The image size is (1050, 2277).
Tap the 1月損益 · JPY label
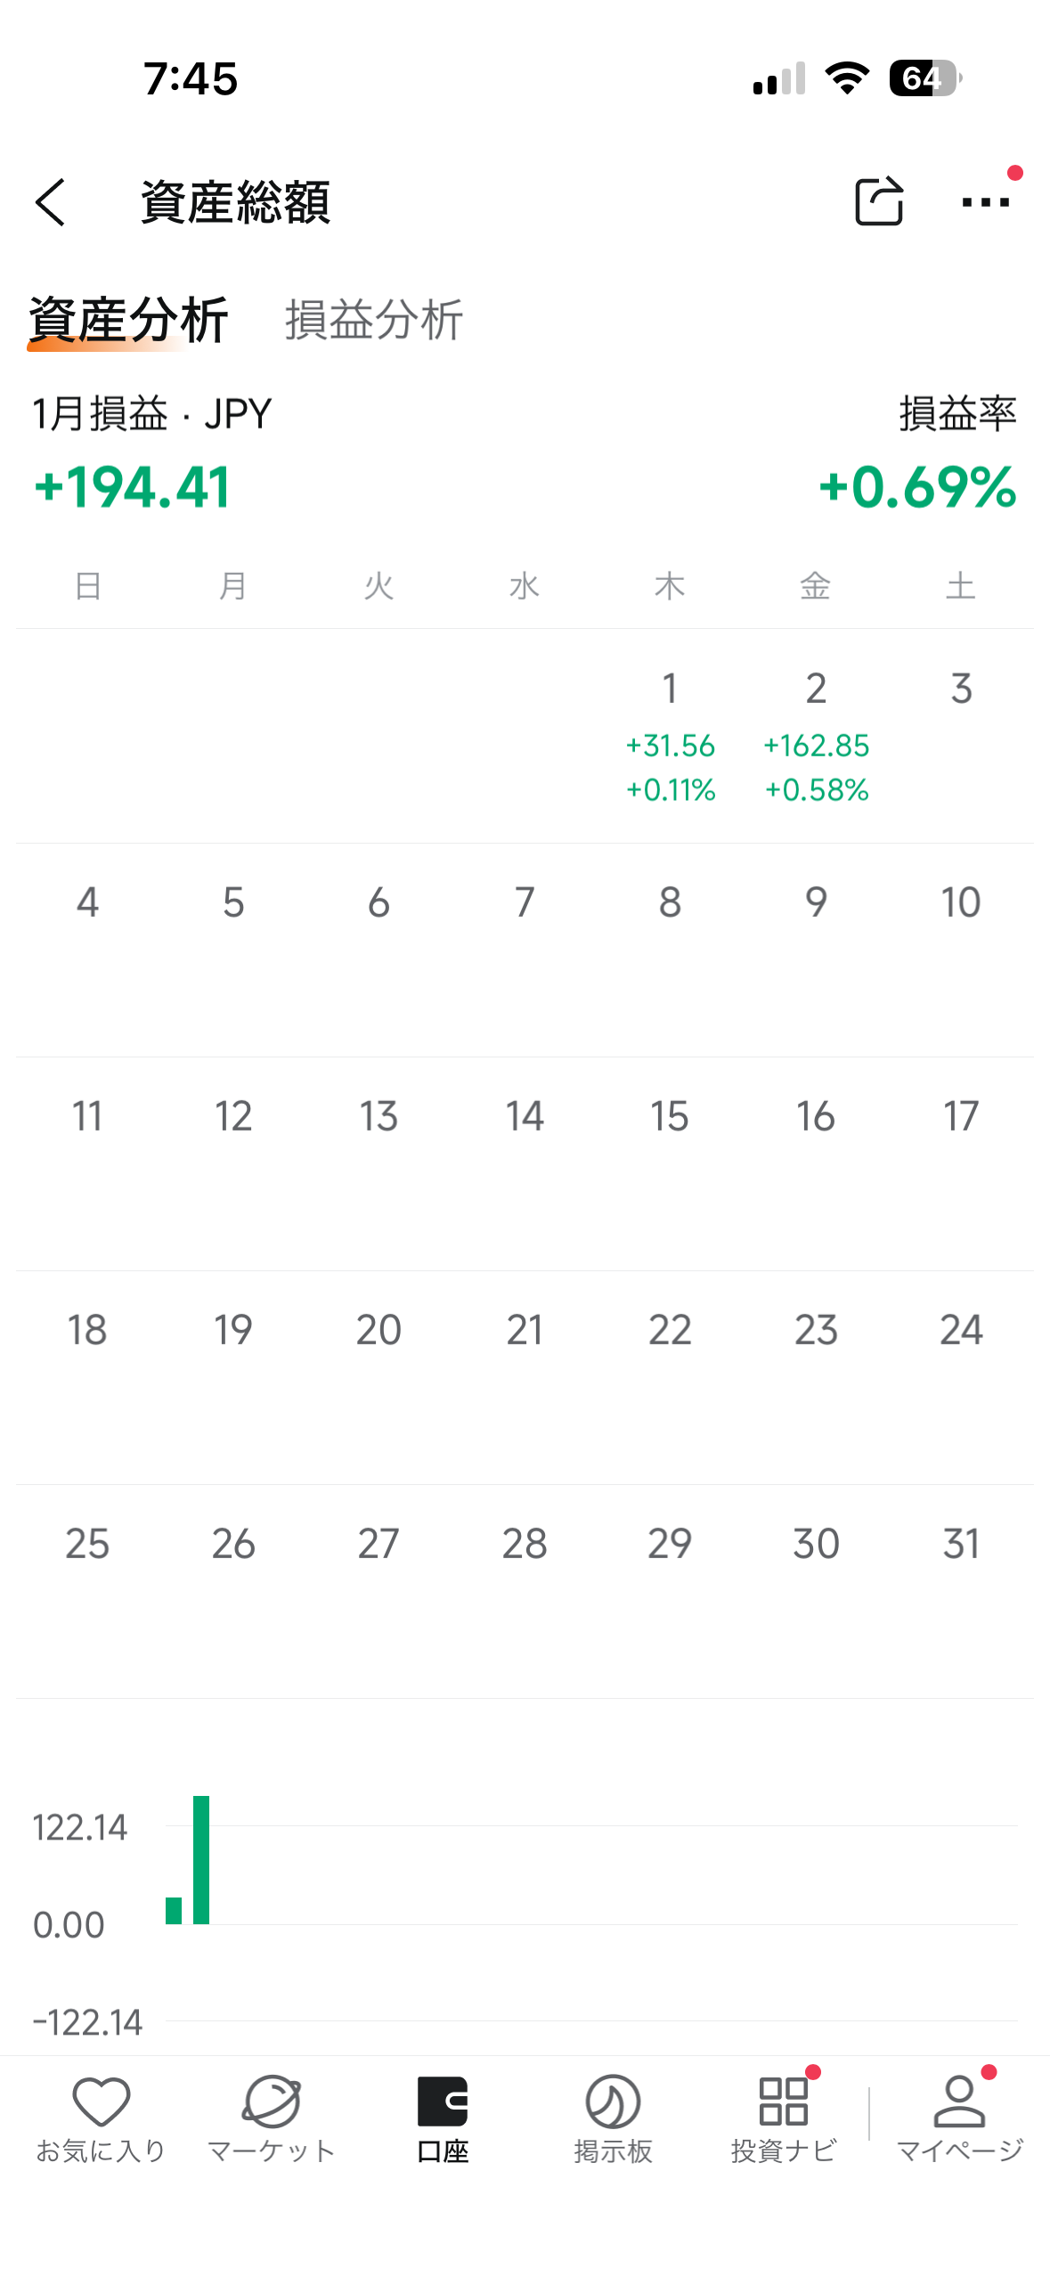[151, 414]
